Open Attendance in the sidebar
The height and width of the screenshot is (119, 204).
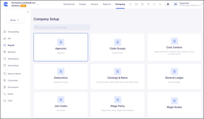(13, 59)
